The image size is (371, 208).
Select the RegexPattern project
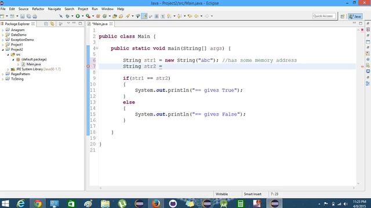(20, 74)
